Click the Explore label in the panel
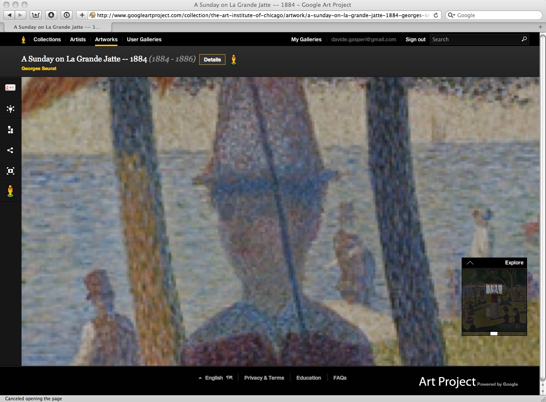Screen dimensions: 546x402 coord(514,263)
